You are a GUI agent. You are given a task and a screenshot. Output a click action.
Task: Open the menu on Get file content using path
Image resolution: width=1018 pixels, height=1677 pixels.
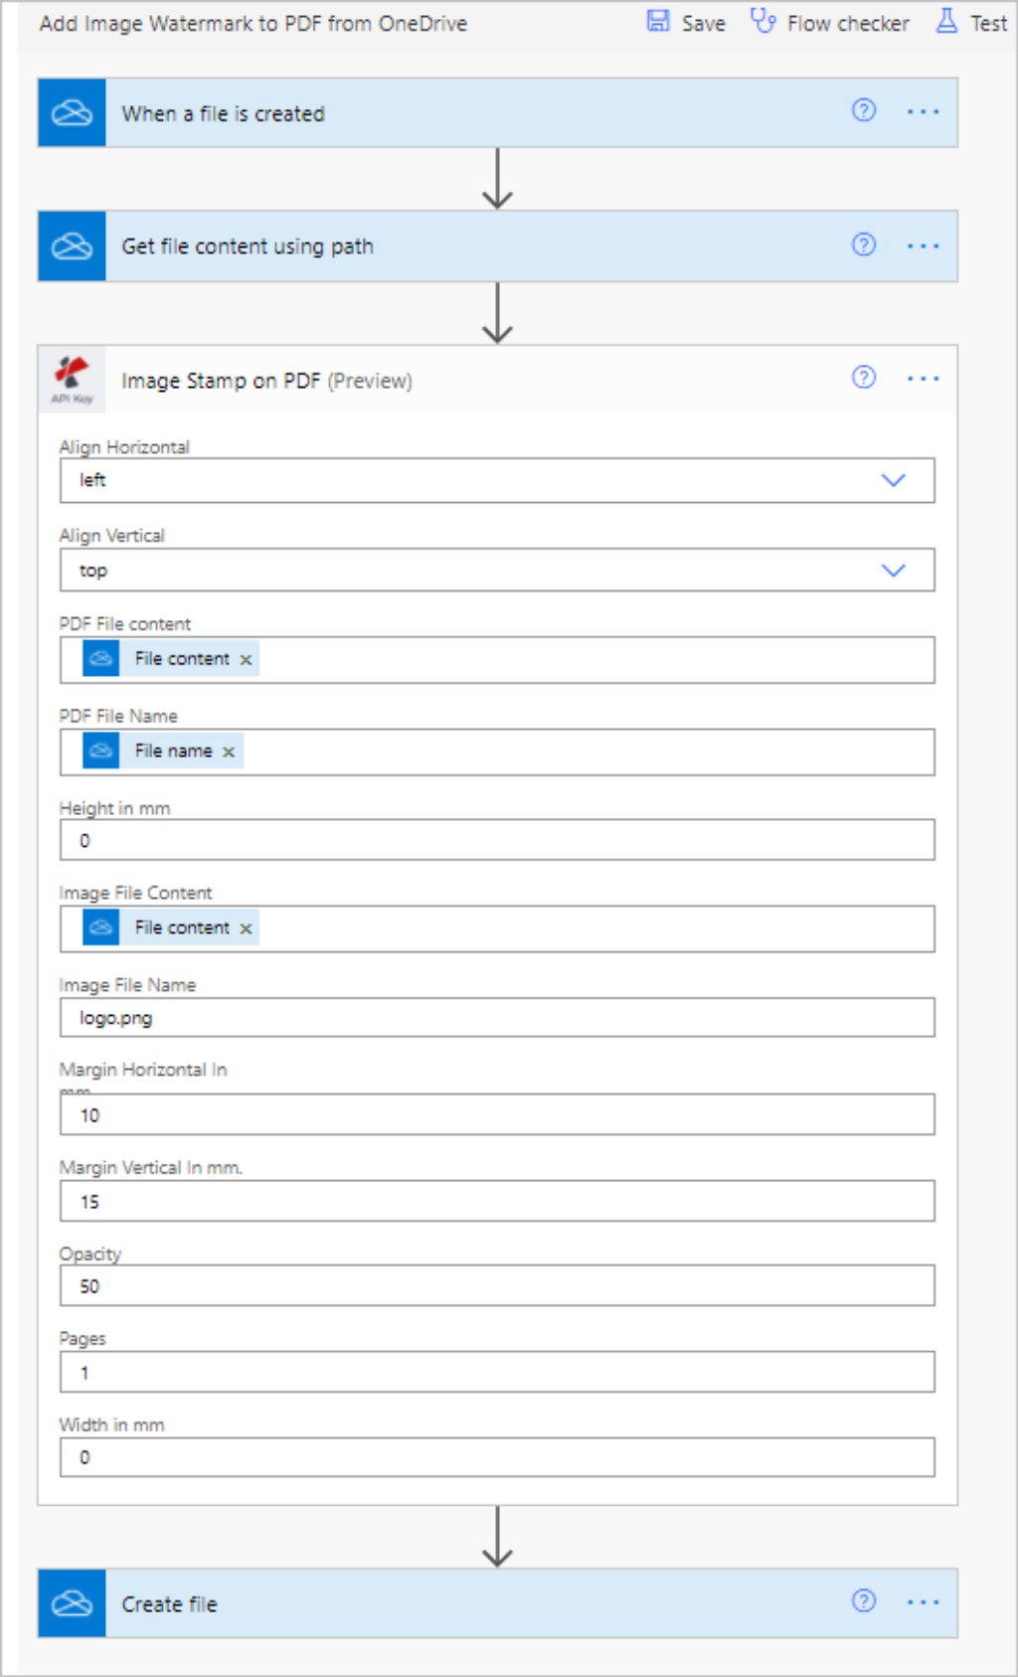(924, 246)
